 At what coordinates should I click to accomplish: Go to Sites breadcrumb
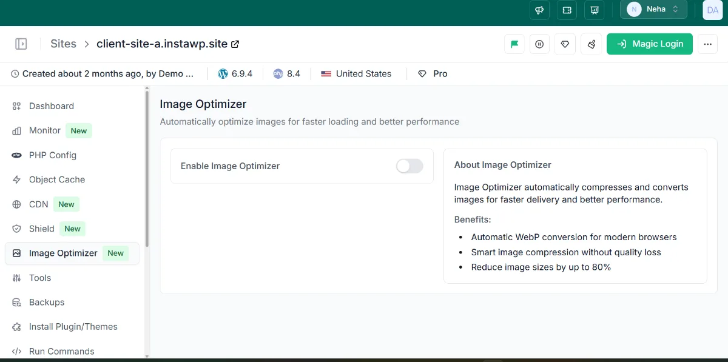[64, 44]
